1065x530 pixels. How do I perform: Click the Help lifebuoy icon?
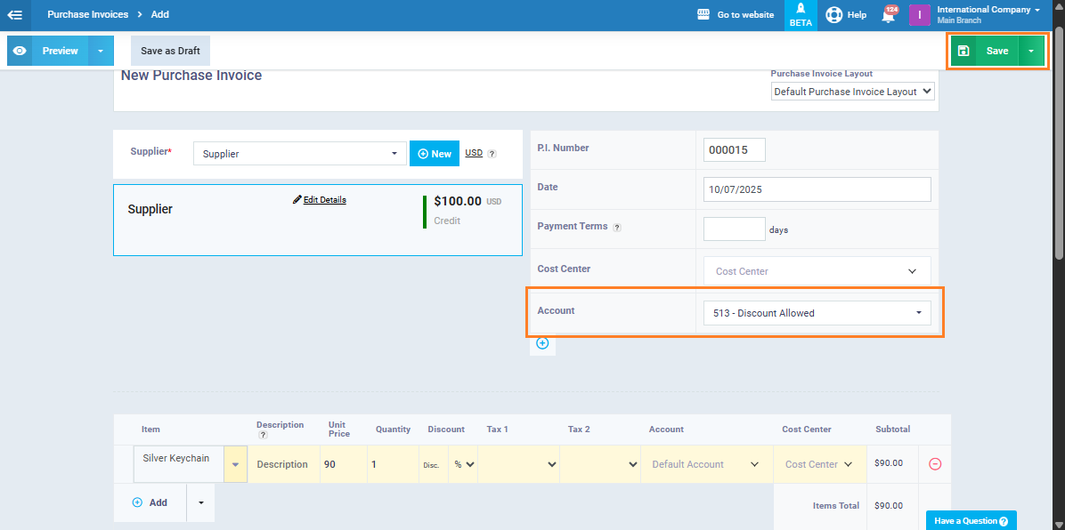pos(834,15)
